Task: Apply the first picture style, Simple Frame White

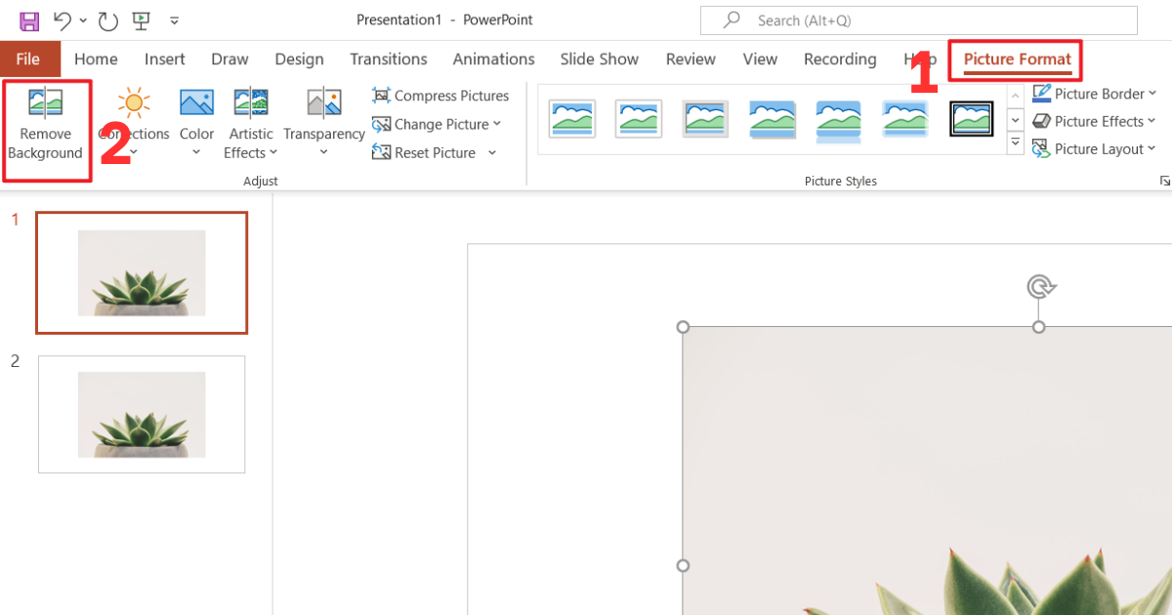Action: pyautogui.click(x=572, y=119)
